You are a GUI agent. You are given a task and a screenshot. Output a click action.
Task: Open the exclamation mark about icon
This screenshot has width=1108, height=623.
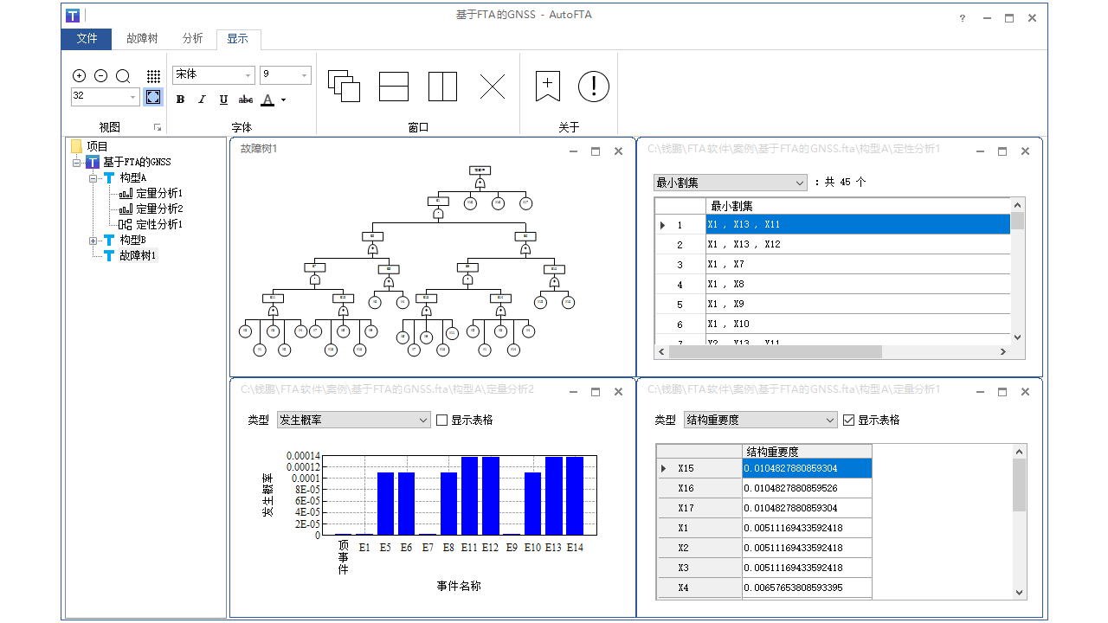pos(594,87)
